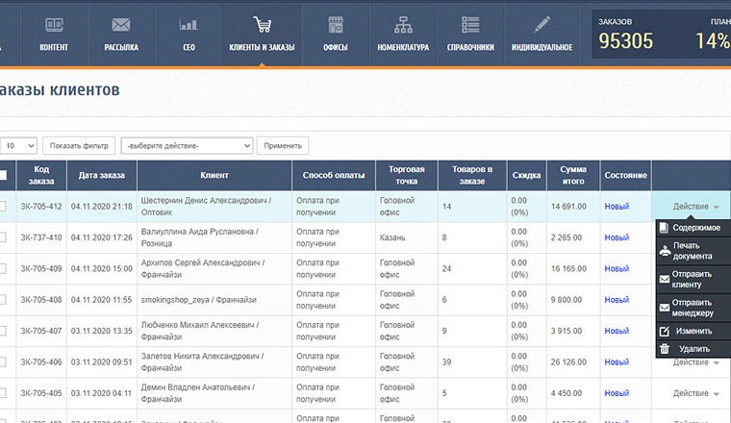Sort by the Состояние column header
This screenshot has height=423, width=731.
tap(625, 175)
